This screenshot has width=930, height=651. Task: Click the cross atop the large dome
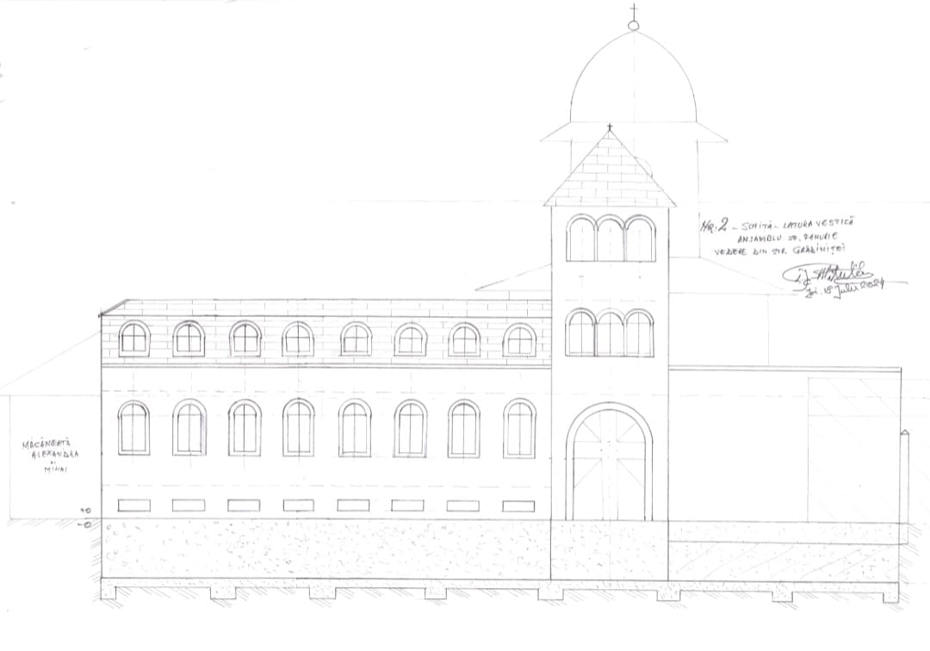[x=634, y=12]
